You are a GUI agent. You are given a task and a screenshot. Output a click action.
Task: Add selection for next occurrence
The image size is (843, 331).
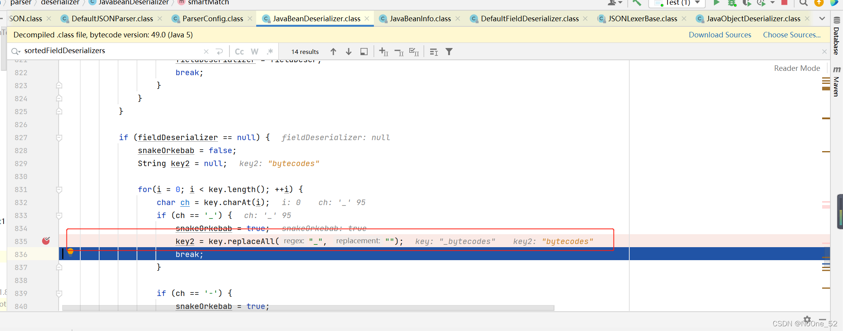383,52
